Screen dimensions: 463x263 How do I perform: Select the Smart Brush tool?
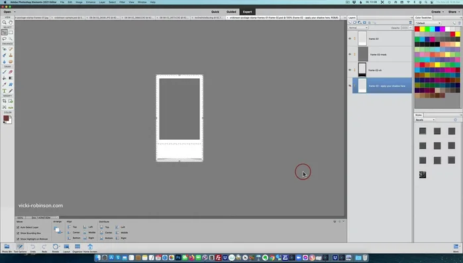click(5, 55)
